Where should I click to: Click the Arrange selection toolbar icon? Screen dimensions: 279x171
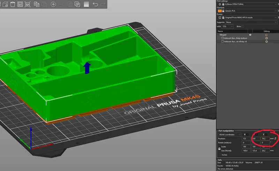28,4
